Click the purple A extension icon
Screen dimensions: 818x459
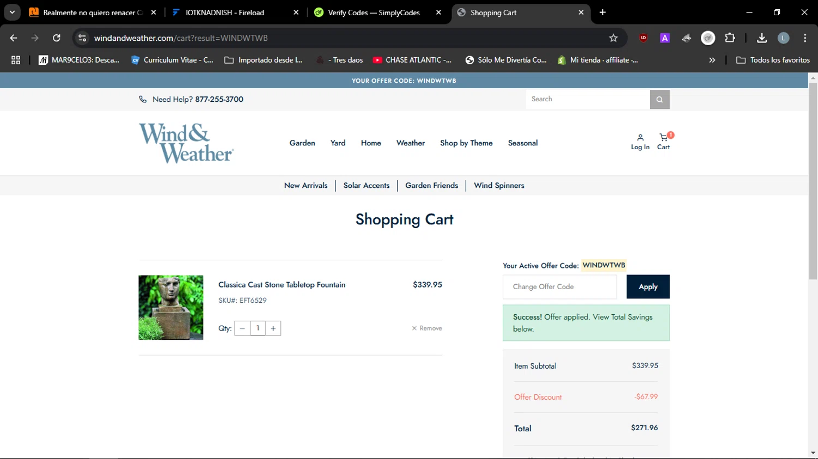pyautogui.click(x=665, y=38)
